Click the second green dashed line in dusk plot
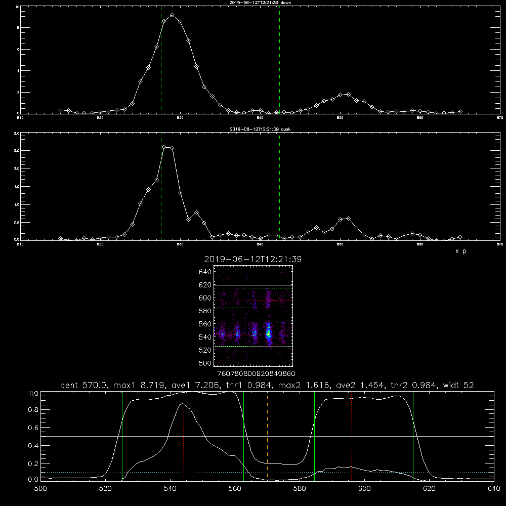Image resolution: width=506 pixels, height=506 pixels. 279,187
